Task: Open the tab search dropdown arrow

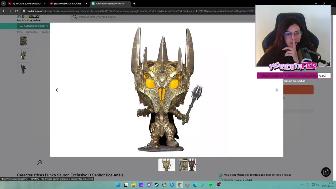Action: tap(3, 4)
